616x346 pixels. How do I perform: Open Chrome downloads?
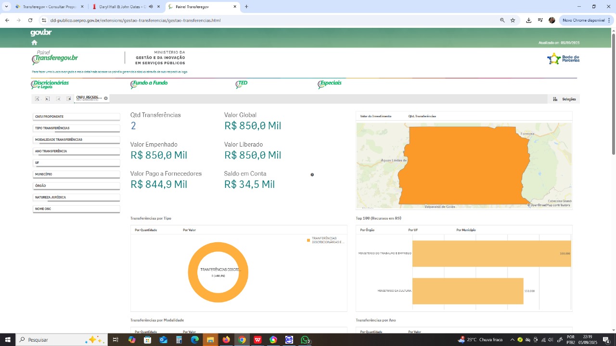tap(529, 20)
